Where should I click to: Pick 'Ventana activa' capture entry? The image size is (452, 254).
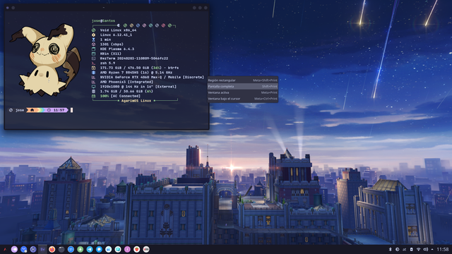(x=243, y=92)
